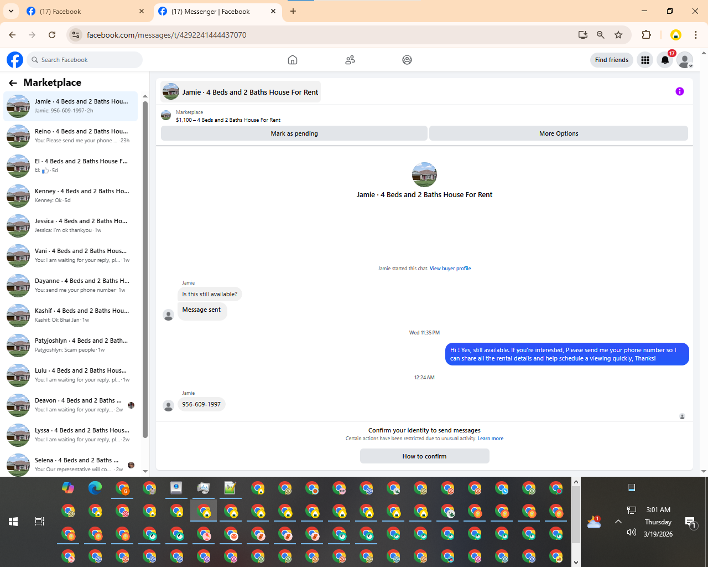Open the Friends icon in top navigation
The width and height of the screenshot is (708, 567).
click(350, 60)
